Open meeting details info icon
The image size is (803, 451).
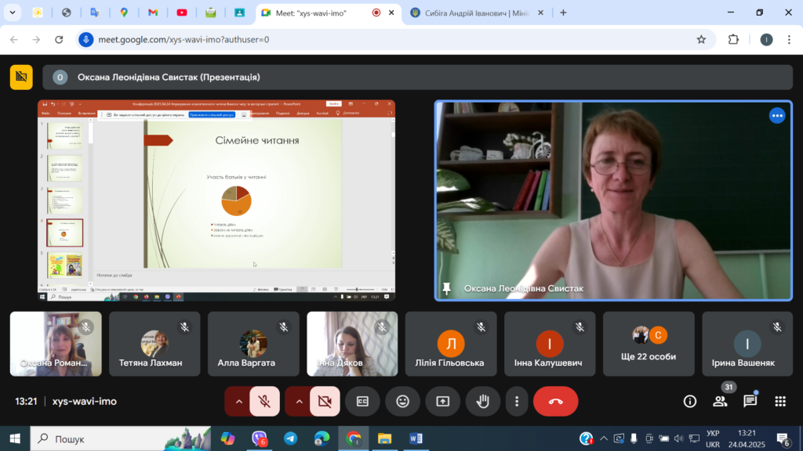coord(690,402)
